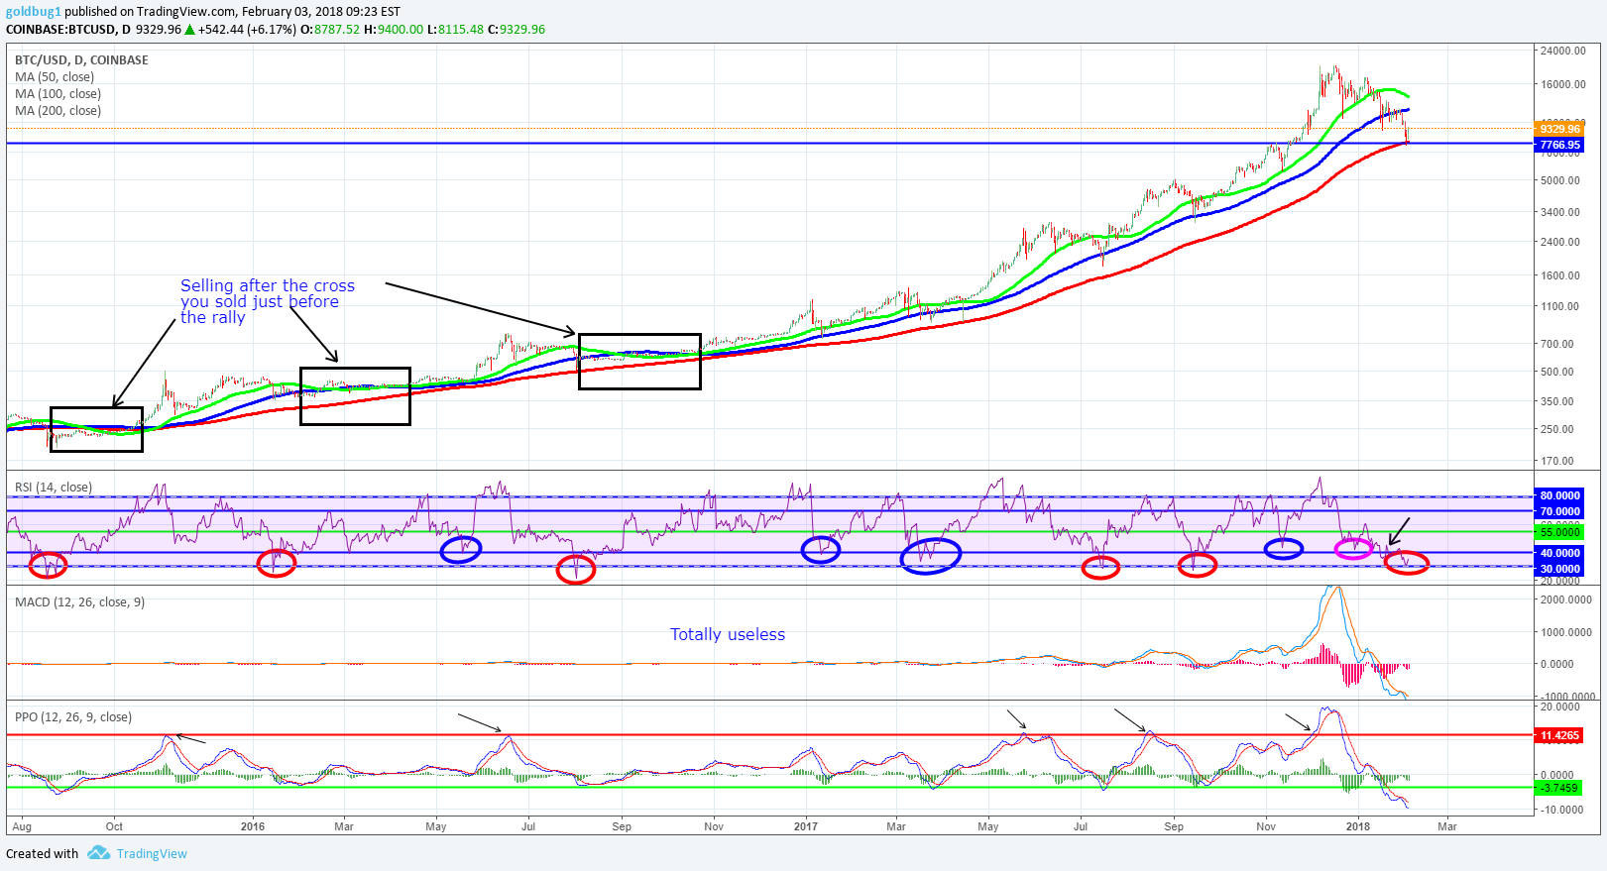Click the green 55.0000 RSI level tag
This screenshot has width=1607, height=871.
click(x=1559, y=532)
